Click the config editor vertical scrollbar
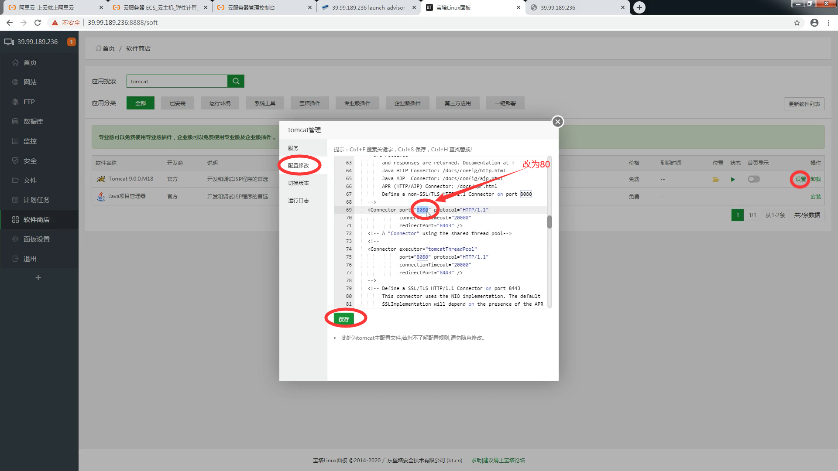 pos(550,222)
